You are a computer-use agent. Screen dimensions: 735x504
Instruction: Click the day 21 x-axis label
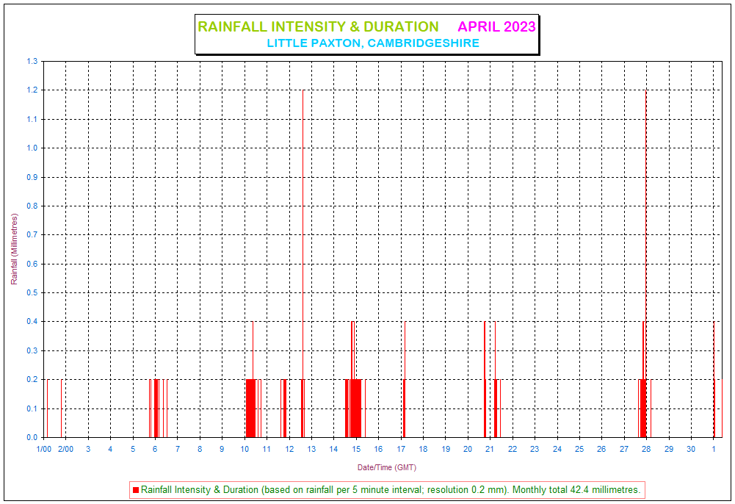tap(490, 449)
